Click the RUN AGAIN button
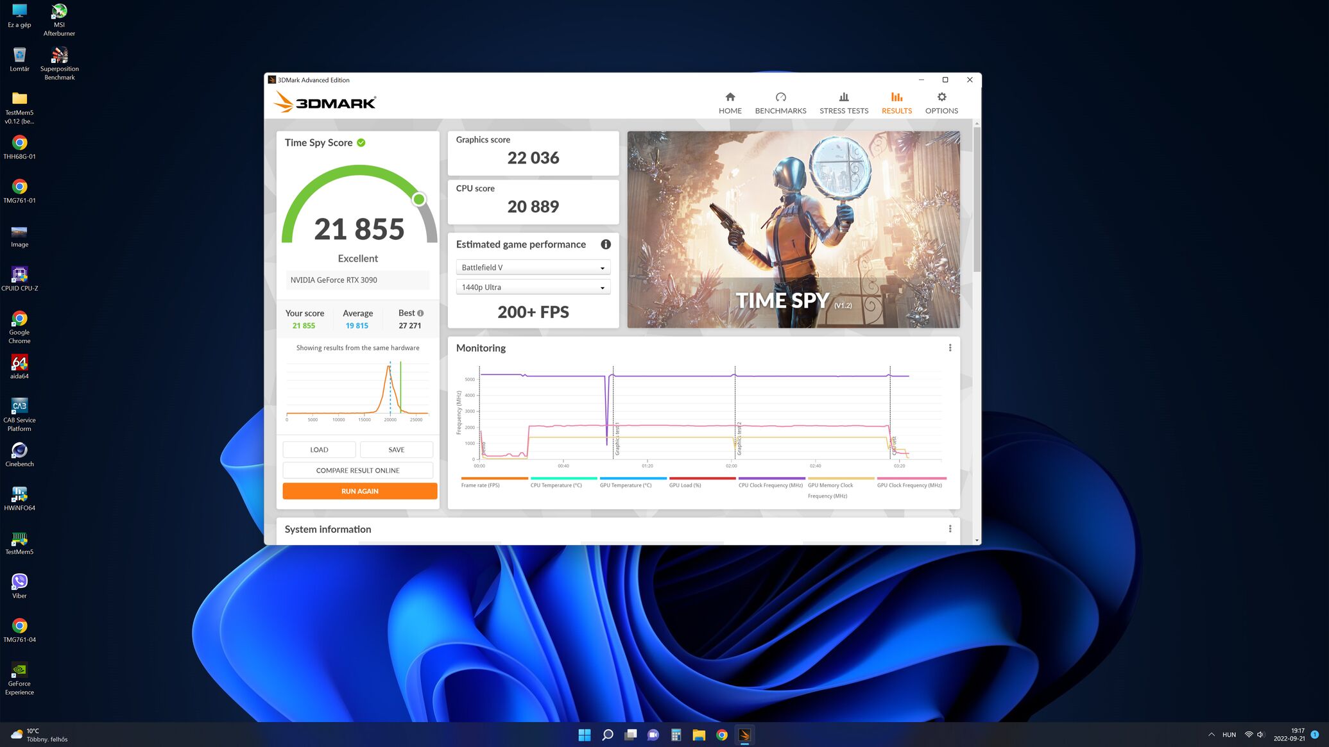Image resolution: width=1329 pixels, height=747 pixels. click(359, 491)
